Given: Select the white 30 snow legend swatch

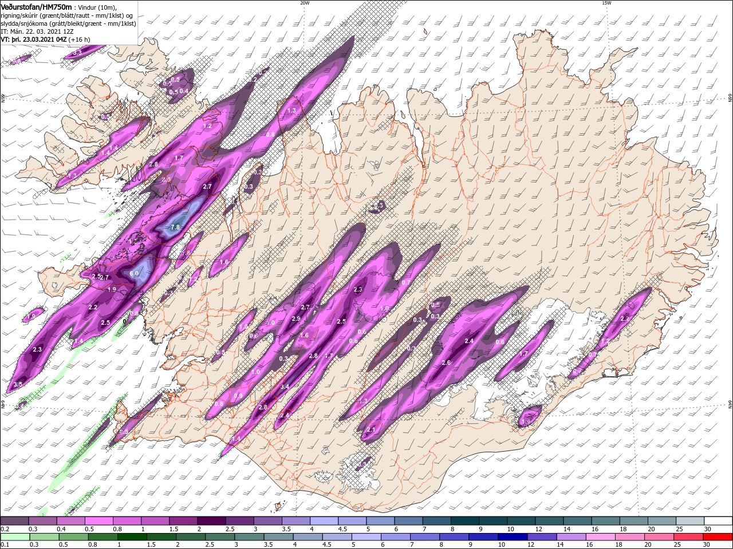Looking at the screenshot, I should click(718, 521).
